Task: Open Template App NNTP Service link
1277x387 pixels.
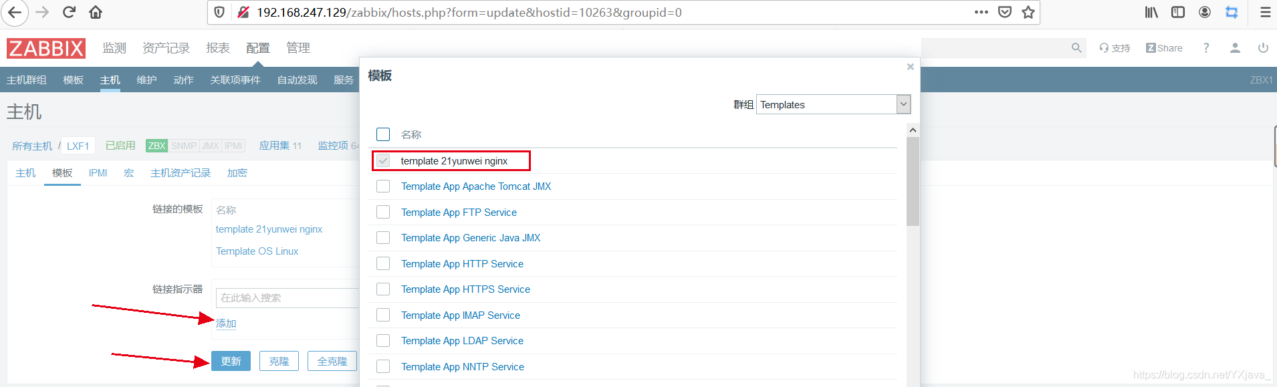Action: [463, 367]
